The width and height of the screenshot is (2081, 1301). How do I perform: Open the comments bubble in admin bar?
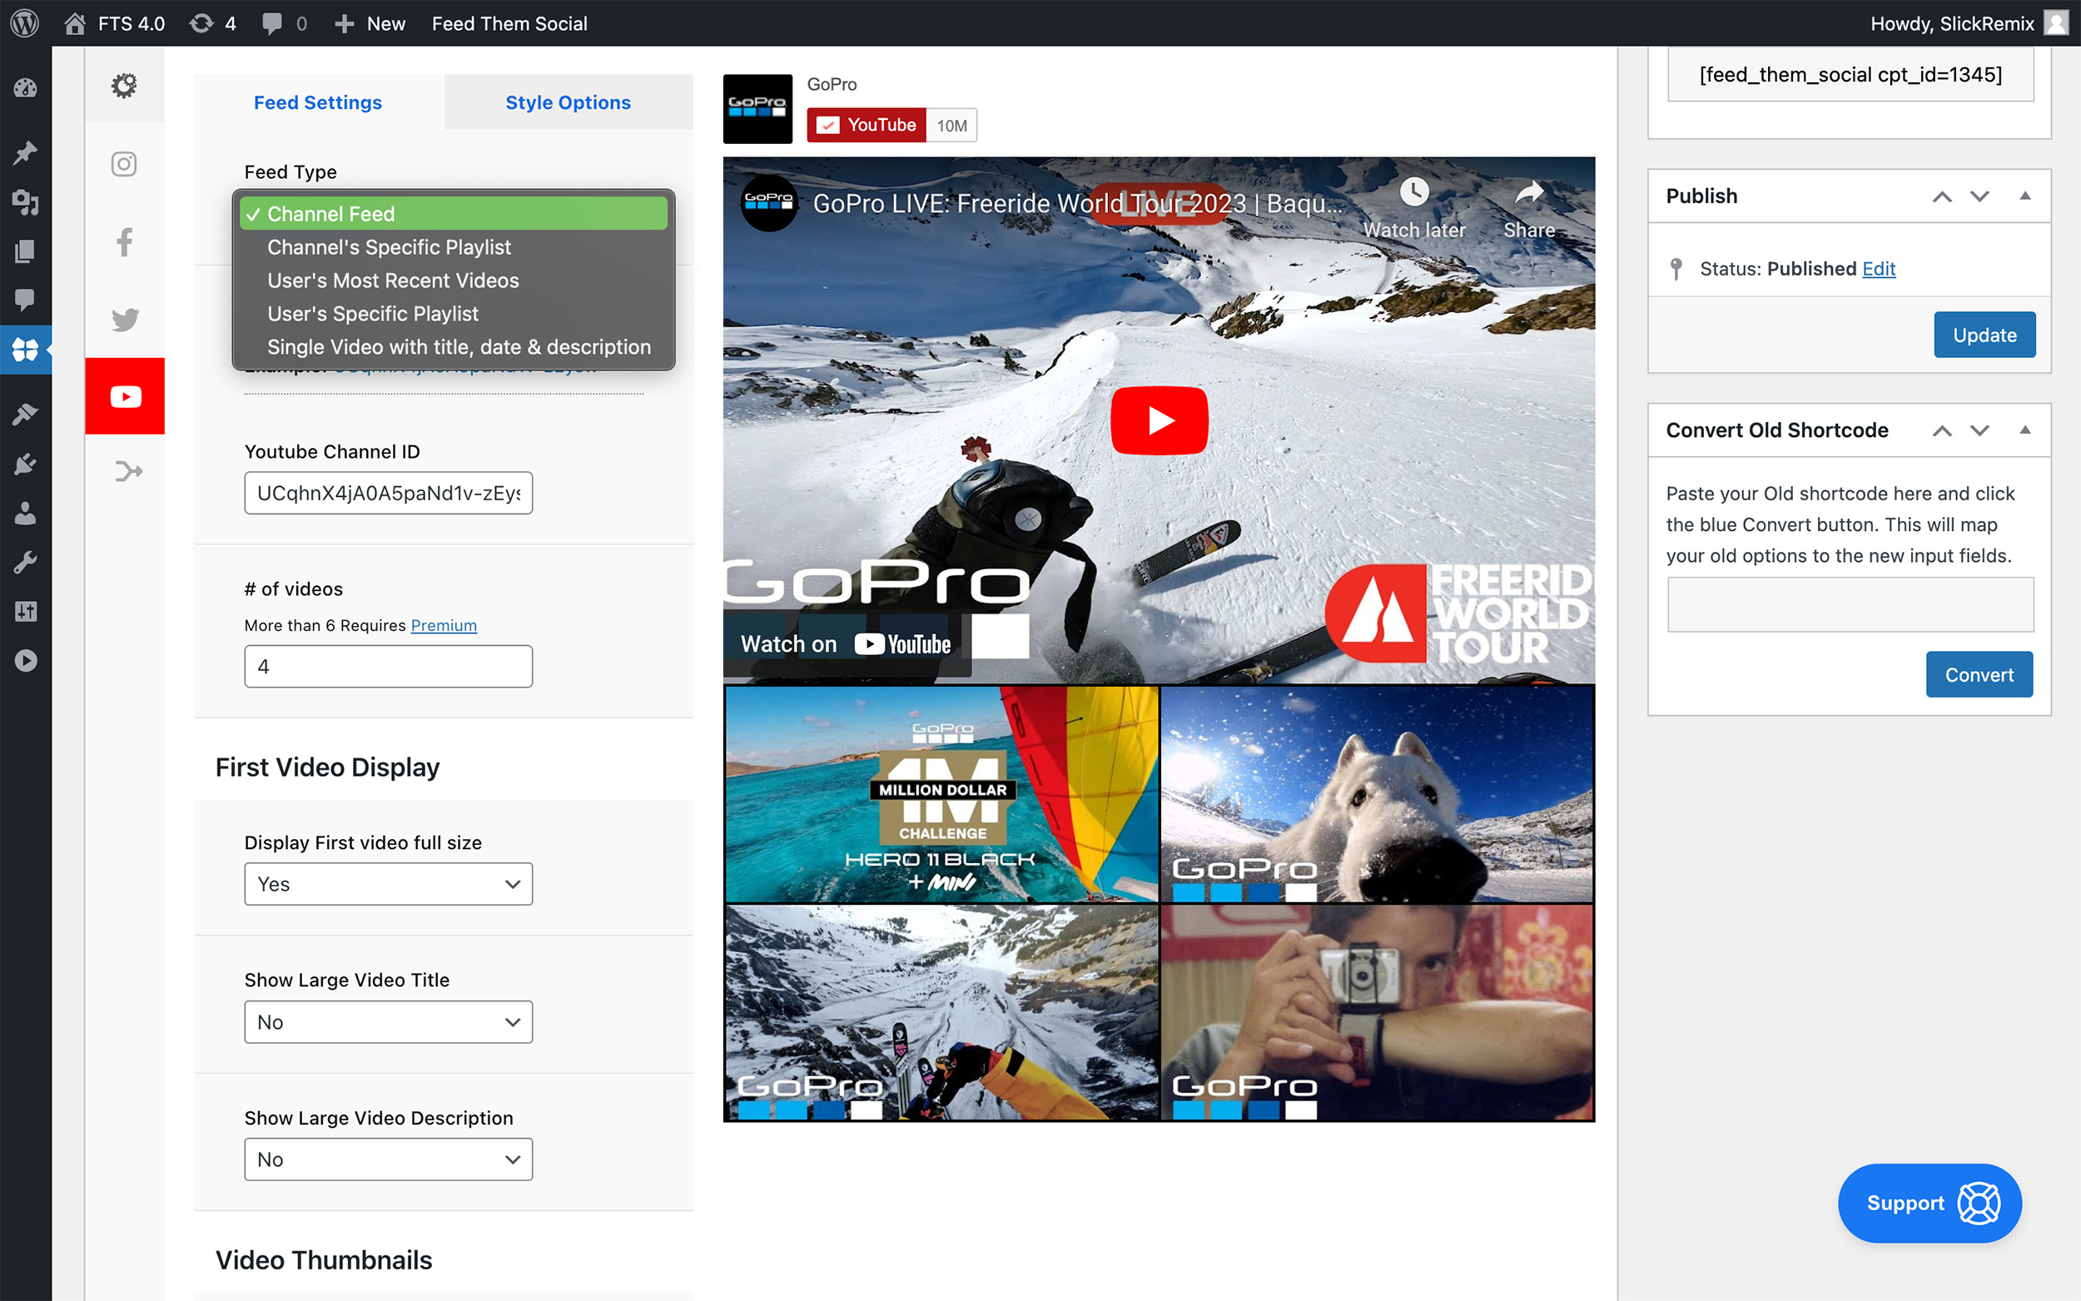pos(284,23)
